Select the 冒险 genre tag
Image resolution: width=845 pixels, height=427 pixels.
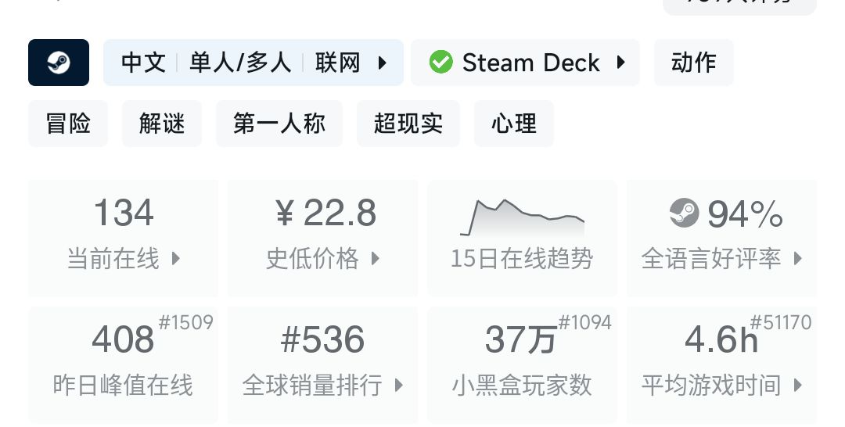68,124
